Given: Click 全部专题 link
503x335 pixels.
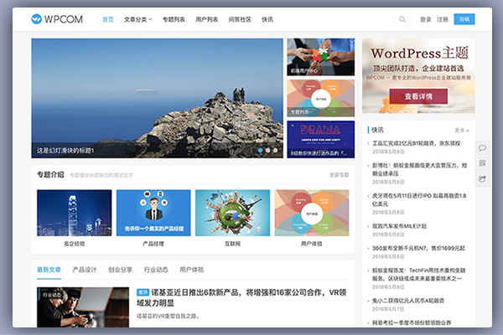Looking at the screenshot, I should (x=339, y=175).
